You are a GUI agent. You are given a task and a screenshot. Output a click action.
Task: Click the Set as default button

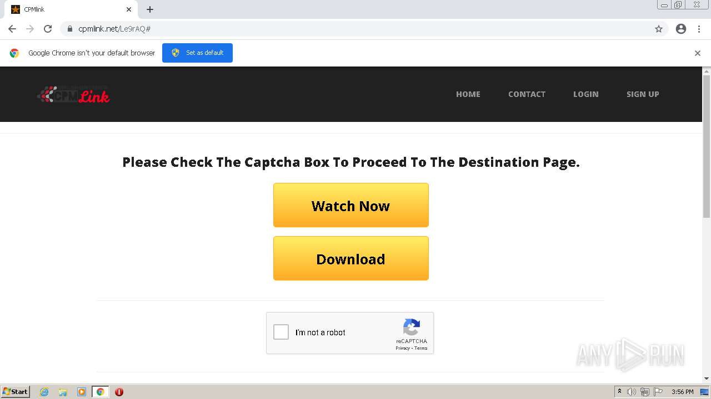click(x=197, y=53)
